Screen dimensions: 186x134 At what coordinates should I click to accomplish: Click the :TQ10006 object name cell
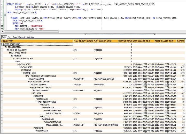[106, 50]
